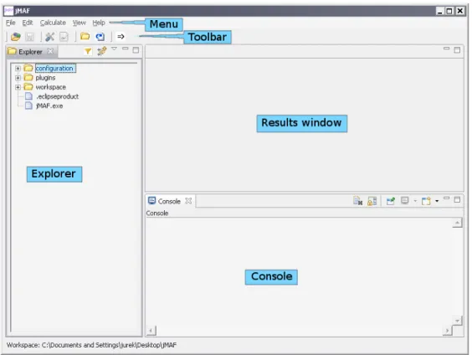
Task: Toggle the scroll lock icon in Console
Action: (x=372, y=201)
